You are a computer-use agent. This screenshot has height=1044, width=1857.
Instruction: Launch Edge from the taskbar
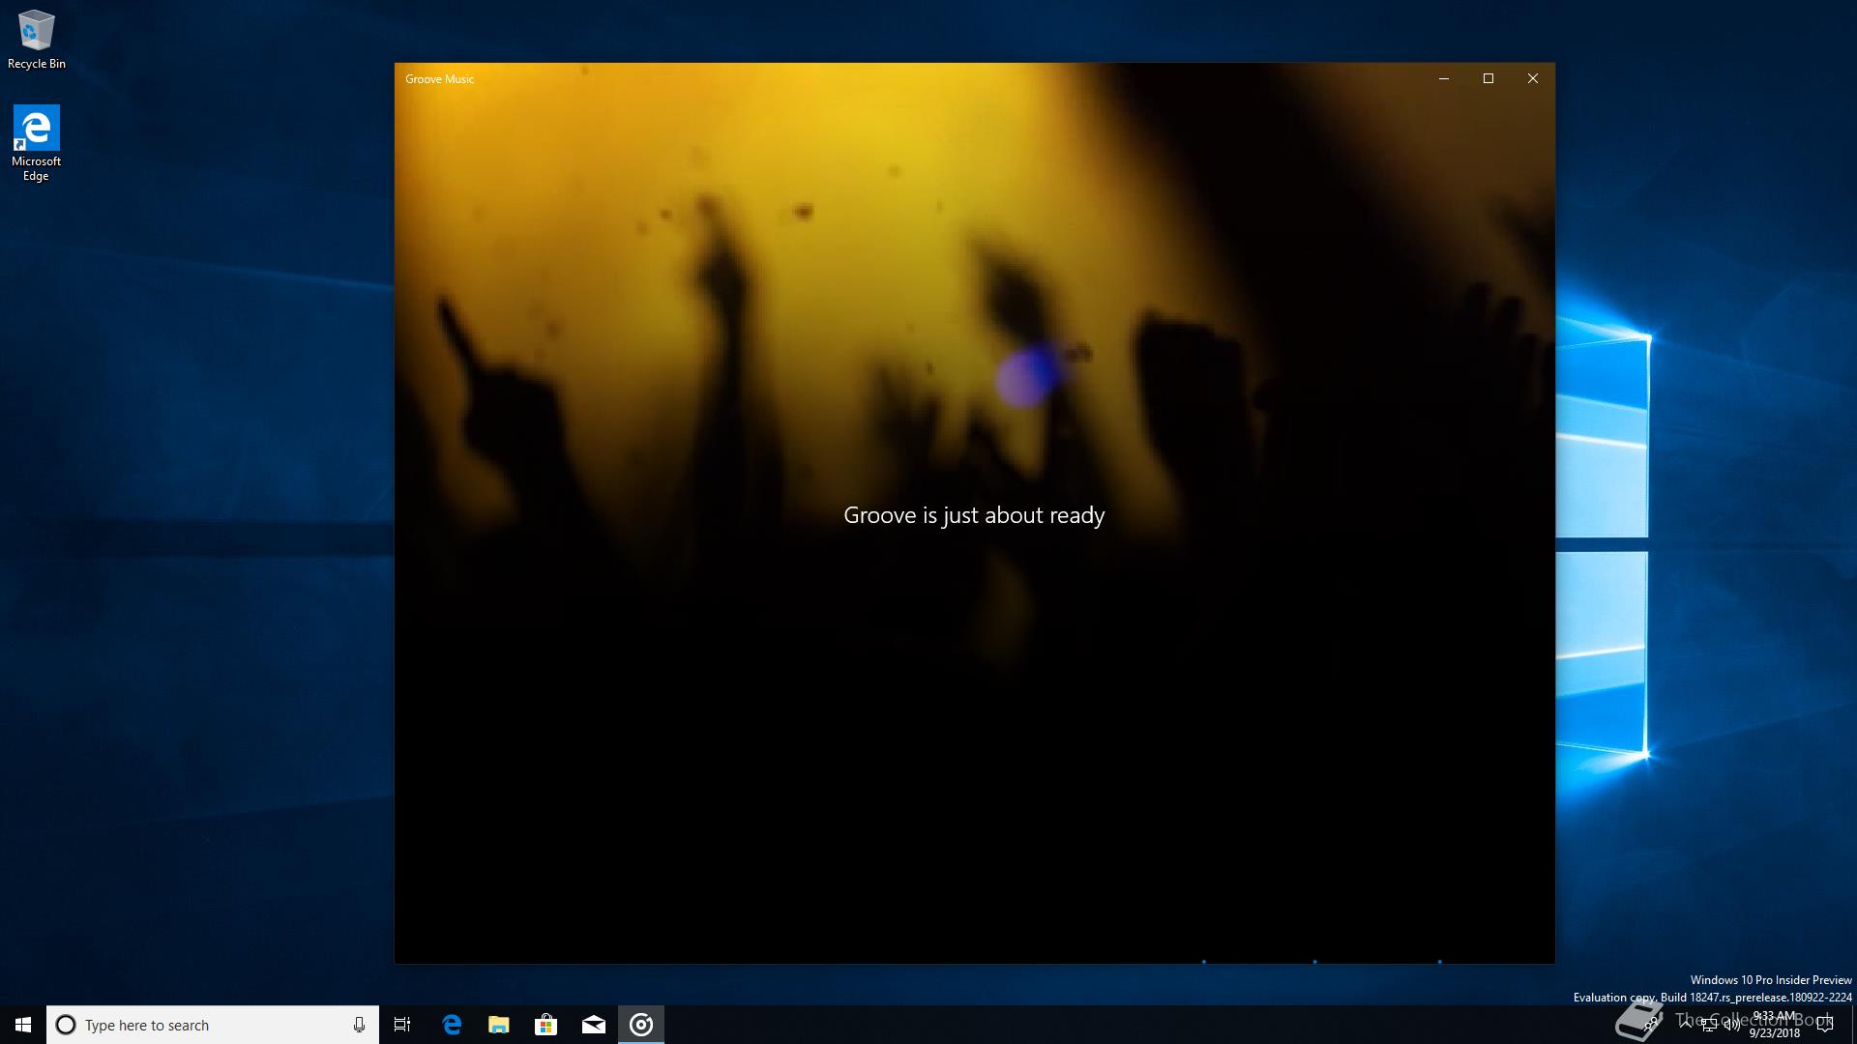point(452,1025)
